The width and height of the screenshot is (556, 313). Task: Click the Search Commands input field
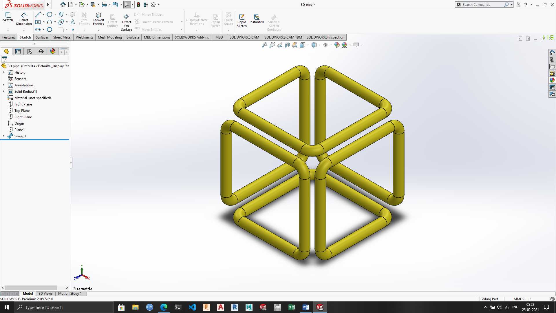tap(482, 5)
